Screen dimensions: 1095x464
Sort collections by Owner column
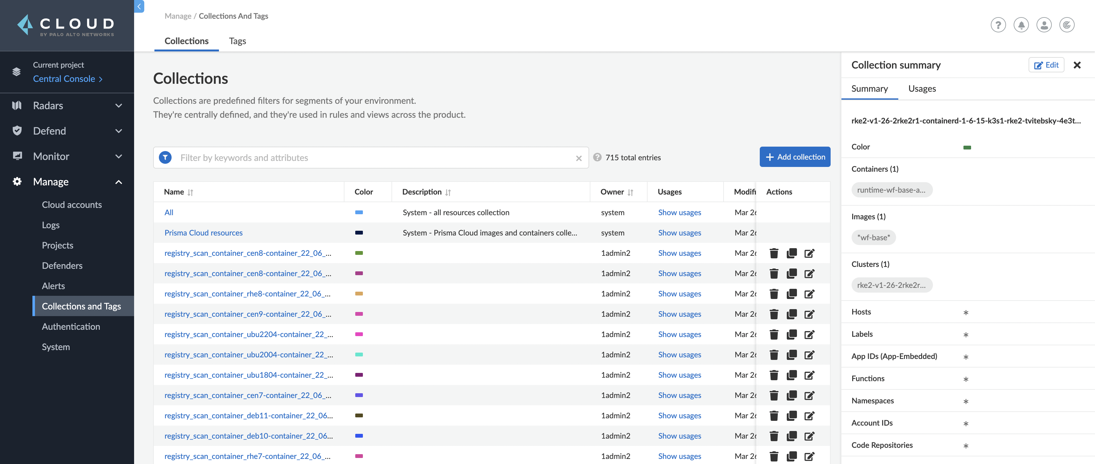click(x=630, y=192)
